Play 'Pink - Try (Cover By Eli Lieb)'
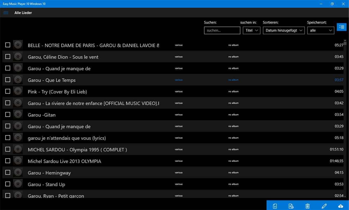Image resolution: width=349 pixels, height=210 pixels. click(x=57, y=92)
